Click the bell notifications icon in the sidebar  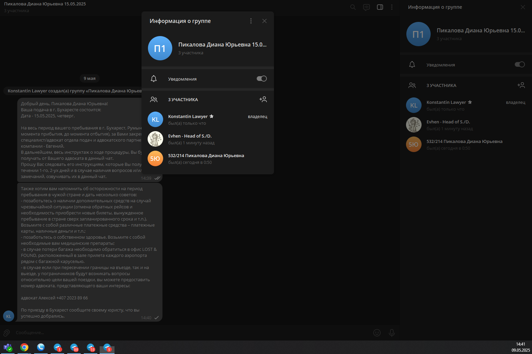[412, 64]
